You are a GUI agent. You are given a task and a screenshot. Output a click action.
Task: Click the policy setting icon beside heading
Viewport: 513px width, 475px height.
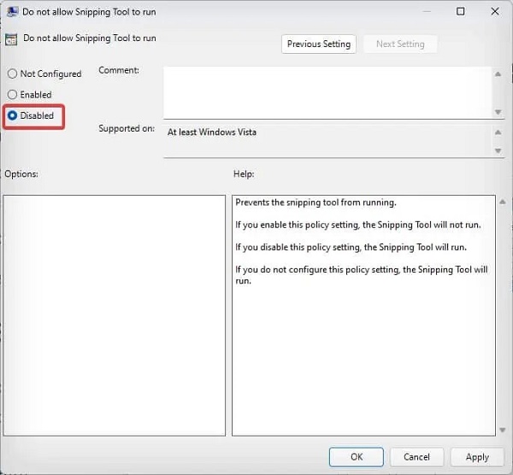[11, 39]
